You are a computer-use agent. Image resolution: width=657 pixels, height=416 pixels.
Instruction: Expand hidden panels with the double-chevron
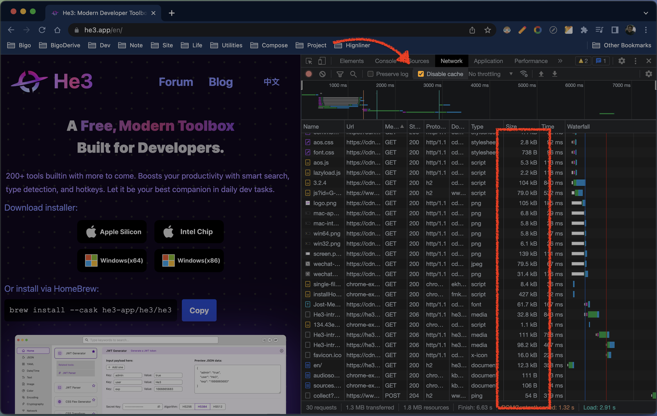point(560,60)
